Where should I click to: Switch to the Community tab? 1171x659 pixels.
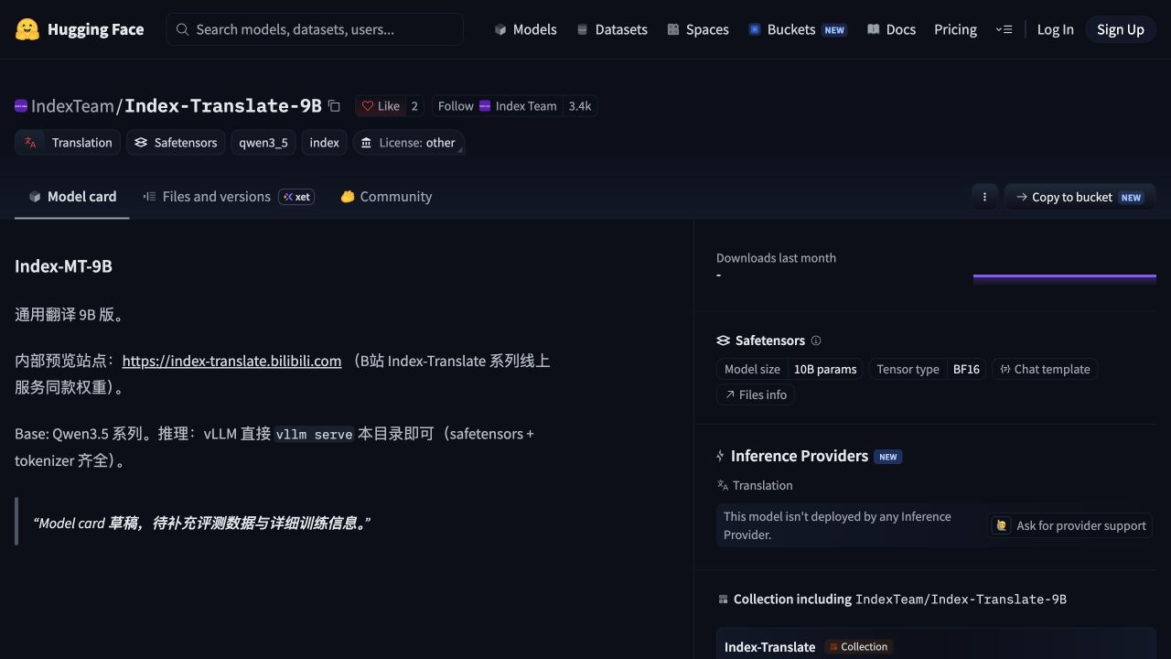[x=386, y=197]
